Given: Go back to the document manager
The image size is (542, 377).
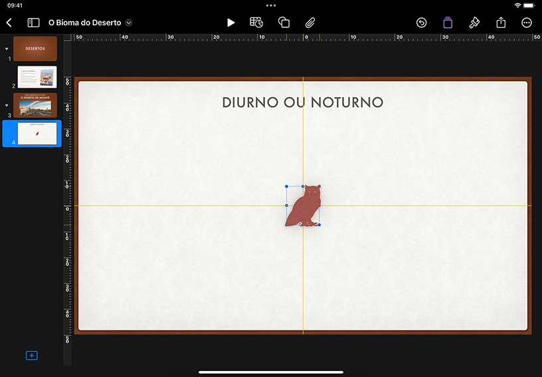Looking at the screenshot, I should click(9, 23).
